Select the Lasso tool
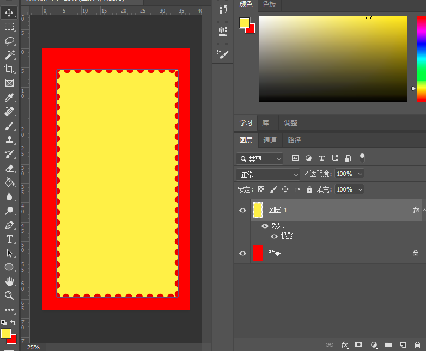 click(9, 41)
